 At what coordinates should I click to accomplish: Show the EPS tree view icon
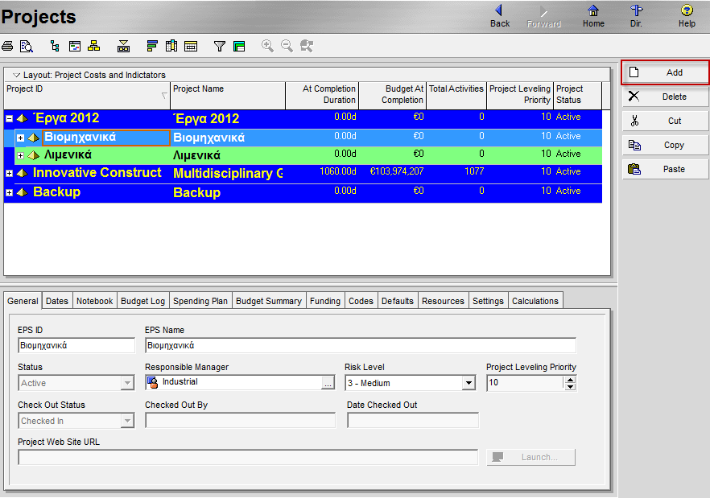click(55, 46)
